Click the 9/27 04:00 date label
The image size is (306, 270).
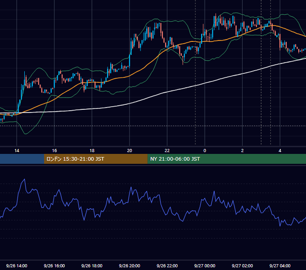pyautogui.click(x=280, y=265)
